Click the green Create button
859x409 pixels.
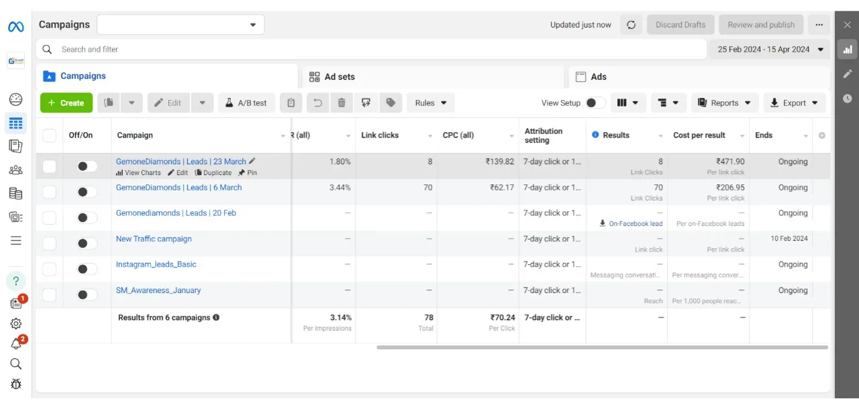66,103
